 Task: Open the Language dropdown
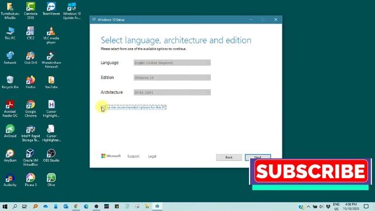click(x=172, y=63)
